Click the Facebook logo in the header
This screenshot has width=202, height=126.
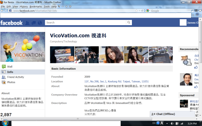click(11, 23)
